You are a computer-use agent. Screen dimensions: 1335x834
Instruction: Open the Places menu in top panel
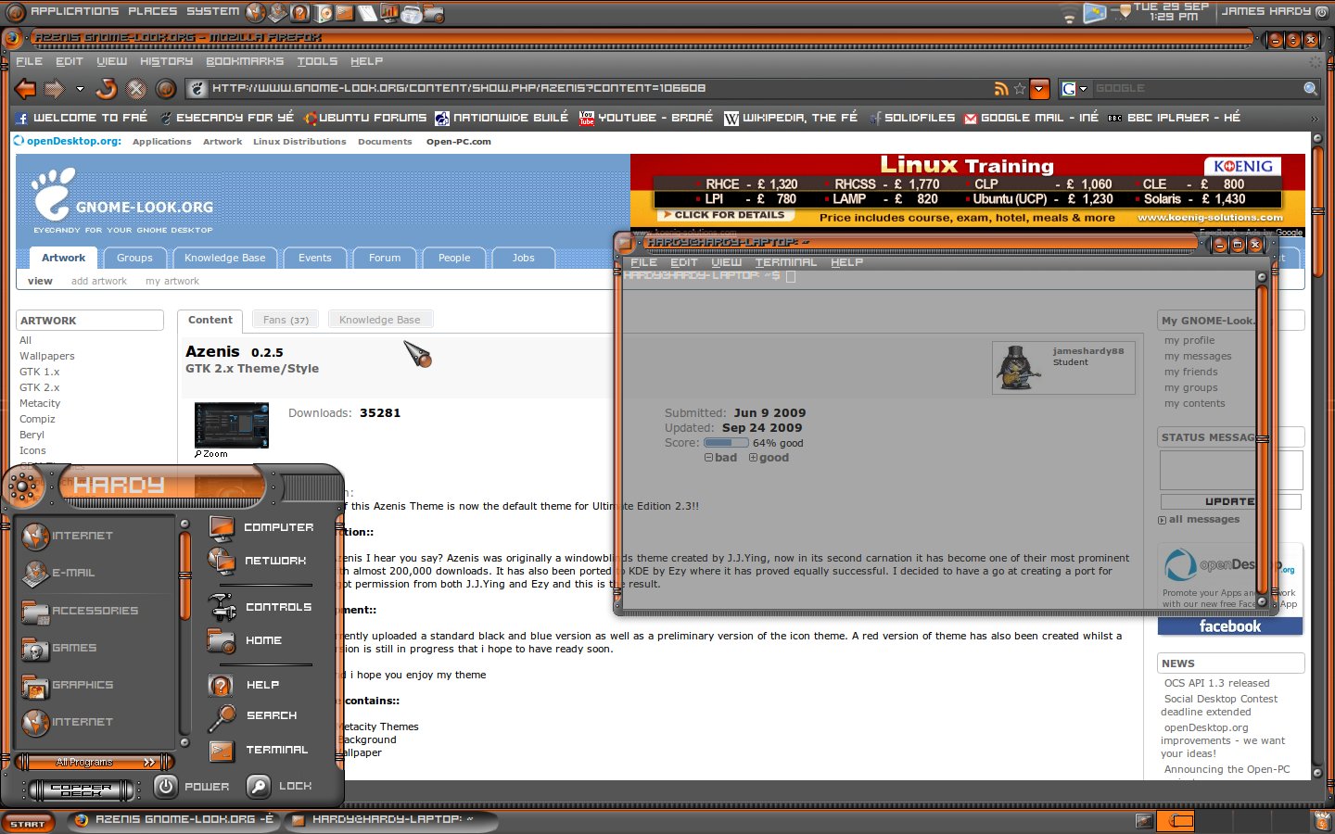click(153, 11)
